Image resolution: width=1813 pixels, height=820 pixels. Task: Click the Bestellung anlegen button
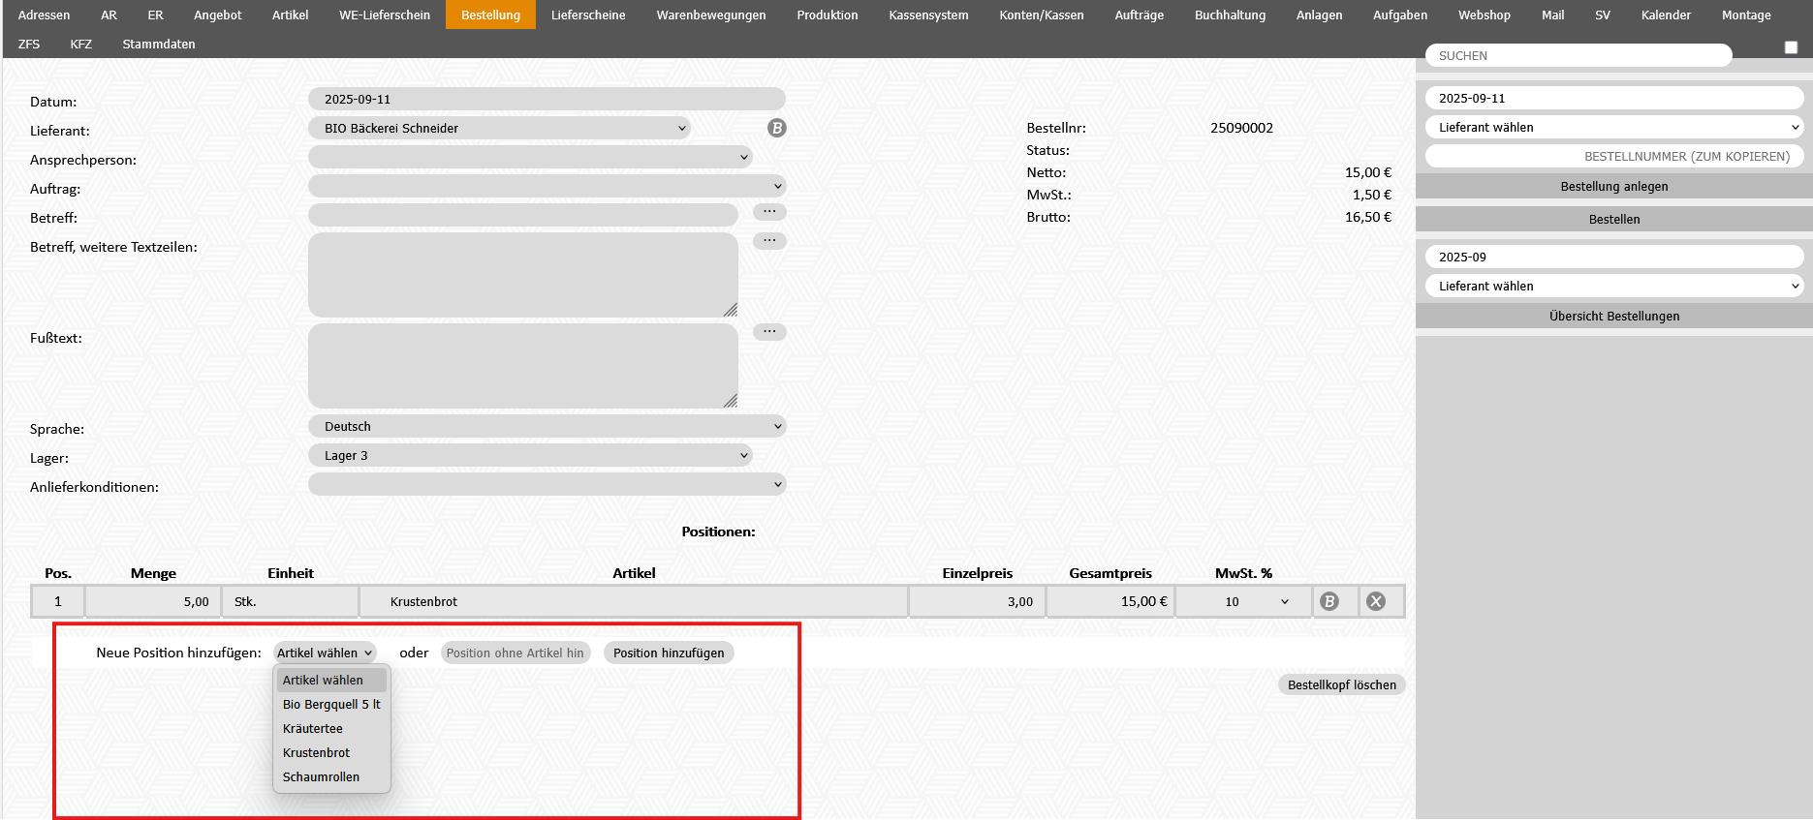(x=1613, y=186)
